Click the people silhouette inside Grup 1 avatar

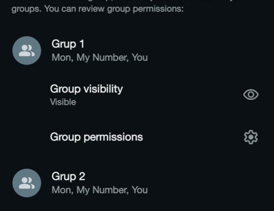coord(27,50)
